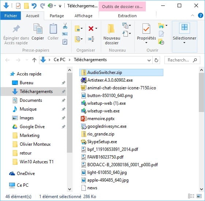Click the Rename icon in Organiser
205x201 pixels.
coord(91,39)
